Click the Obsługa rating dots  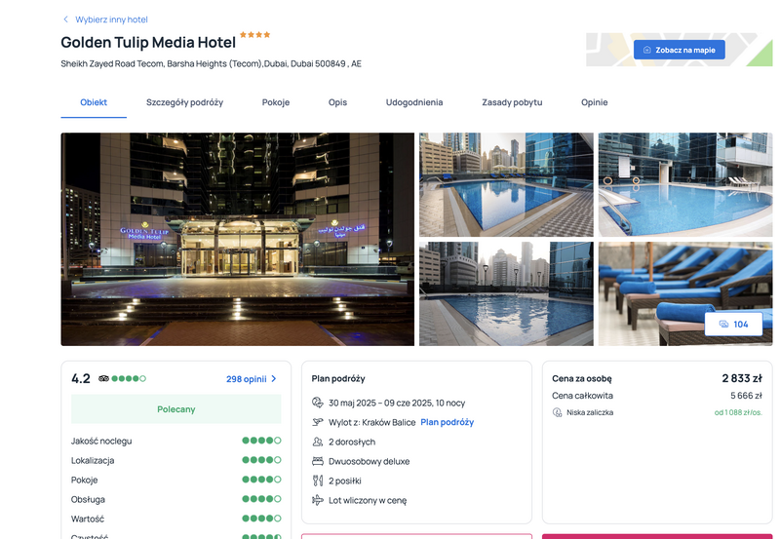click(x=261, y=499)
